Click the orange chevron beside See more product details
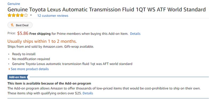Image resolution: width=213 pixels, height=100 pixels. [9, 69]
